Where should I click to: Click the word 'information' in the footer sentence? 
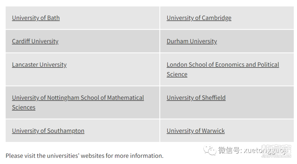pos(146,156)
